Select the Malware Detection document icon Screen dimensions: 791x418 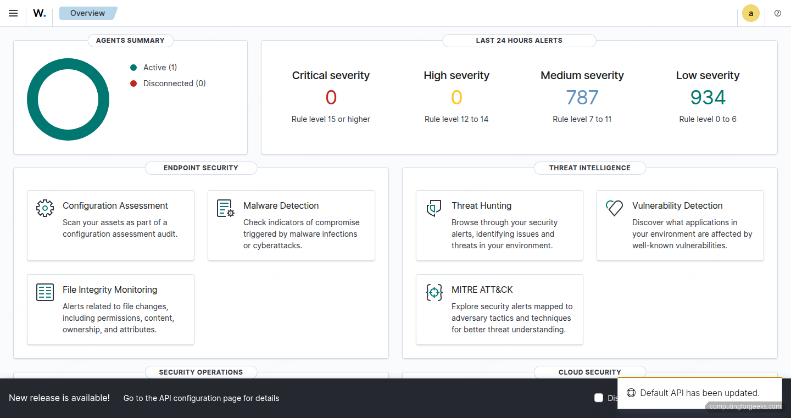coord(225,208)
